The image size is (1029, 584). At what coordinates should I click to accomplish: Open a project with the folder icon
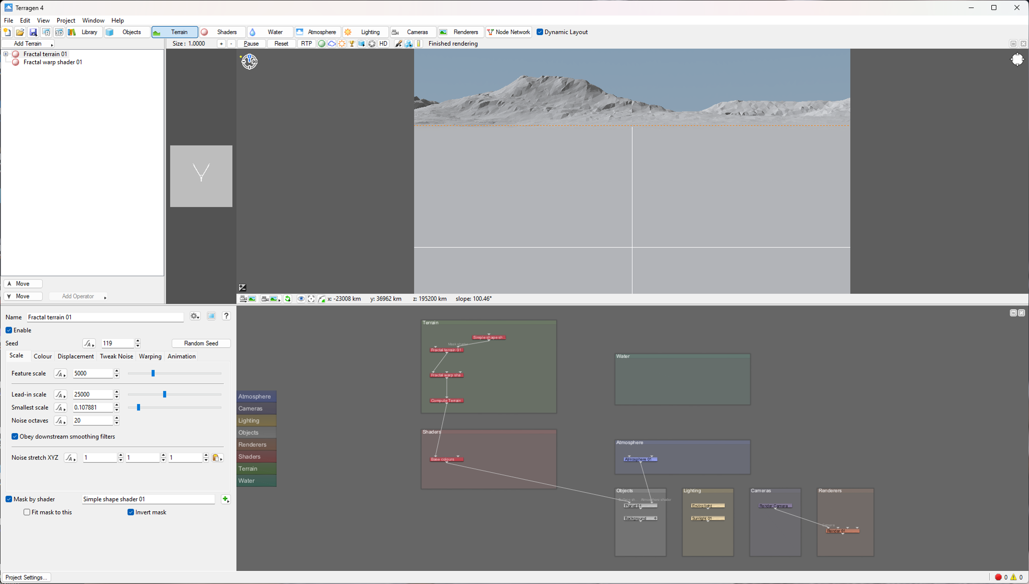tap(20, 32)
